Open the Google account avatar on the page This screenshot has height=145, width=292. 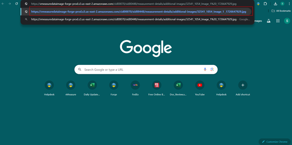click(287, 21)
